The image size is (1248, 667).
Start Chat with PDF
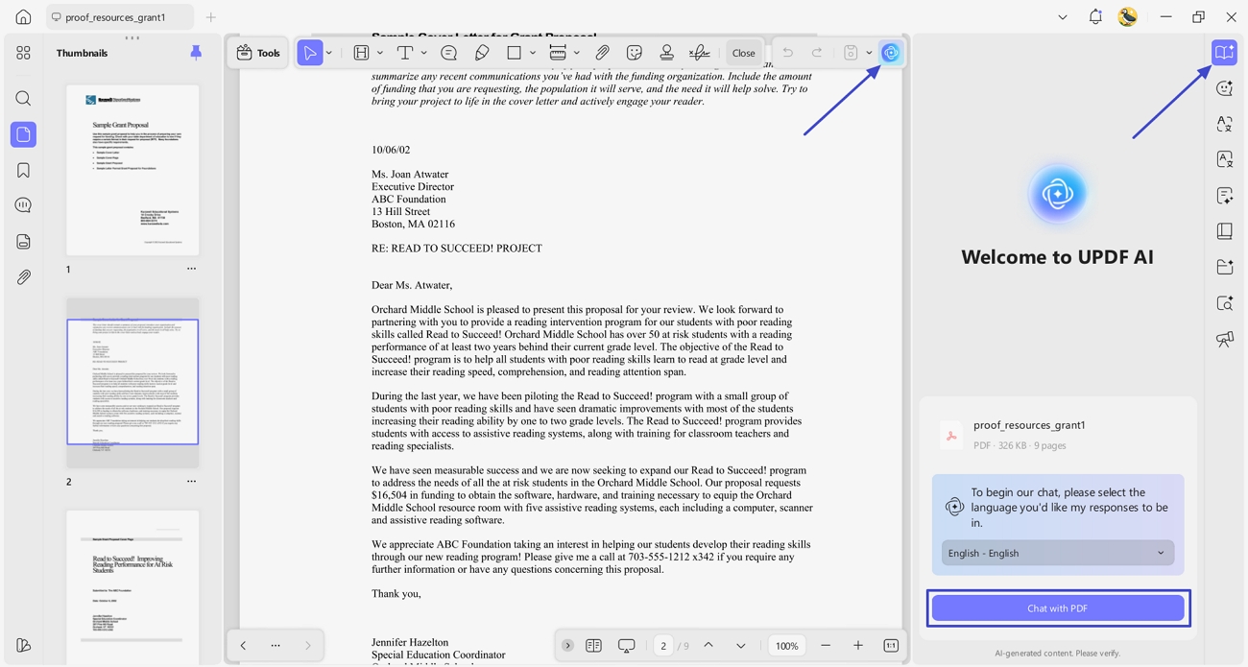(x=1057, y=608)
